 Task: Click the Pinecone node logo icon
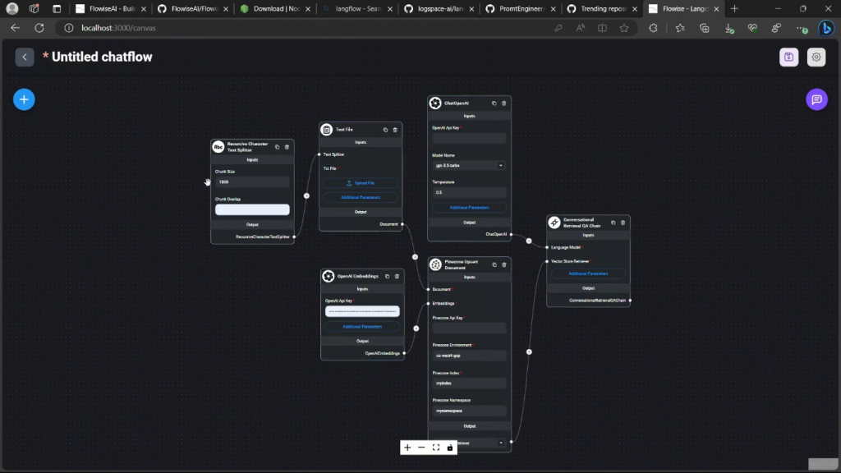tap(435, 264)
